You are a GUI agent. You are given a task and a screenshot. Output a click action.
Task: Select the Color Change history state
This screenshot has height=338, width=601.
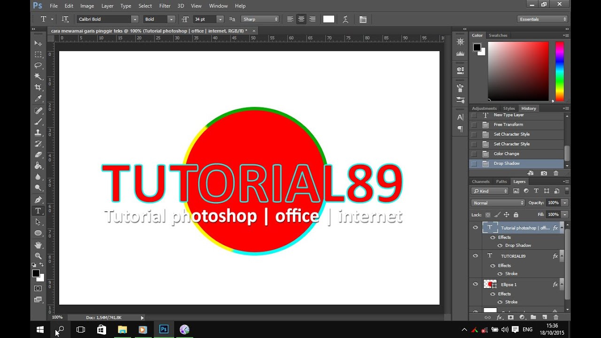[x=516, y=154]
